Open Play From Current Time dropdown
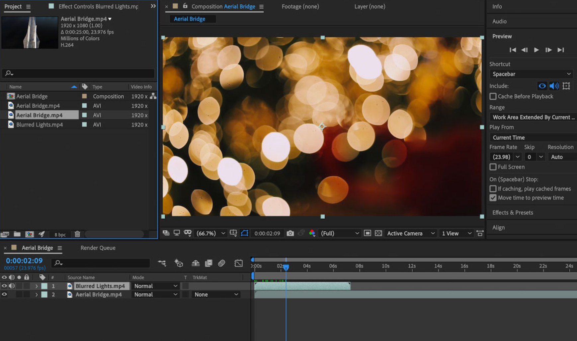Viewport: 577px width, 341px height. pyautogui.click(x=533, y=137)
